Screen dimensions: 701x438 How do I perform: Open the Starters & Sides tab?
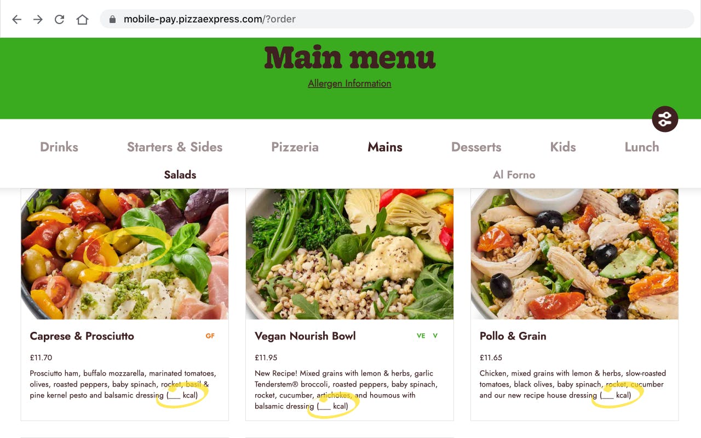point(175,147)
